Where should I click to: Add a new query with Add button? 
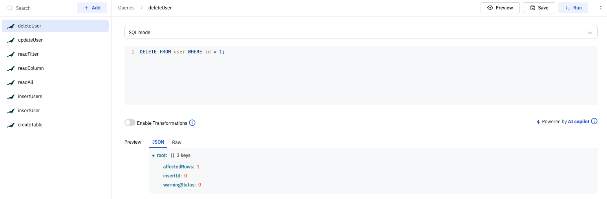(x=92, y=8)
